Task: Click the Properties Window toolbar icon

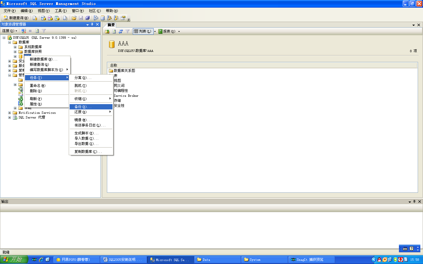Action: tap(123, 18)
